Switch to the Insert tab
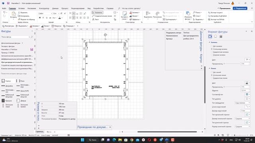 coord(22,8)
